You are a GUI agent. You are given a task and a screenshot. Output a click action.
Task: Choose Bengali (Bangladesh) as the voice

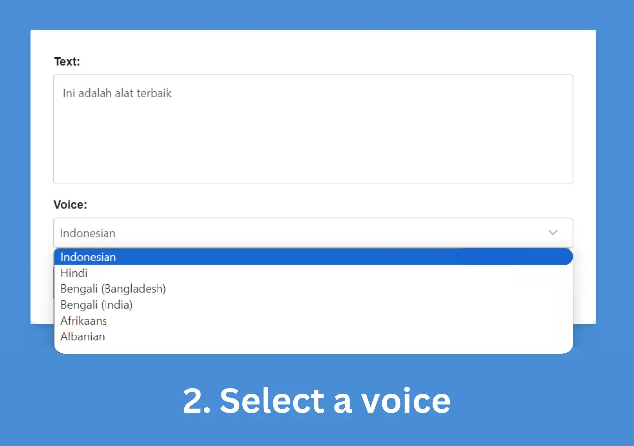pos(113,289)
